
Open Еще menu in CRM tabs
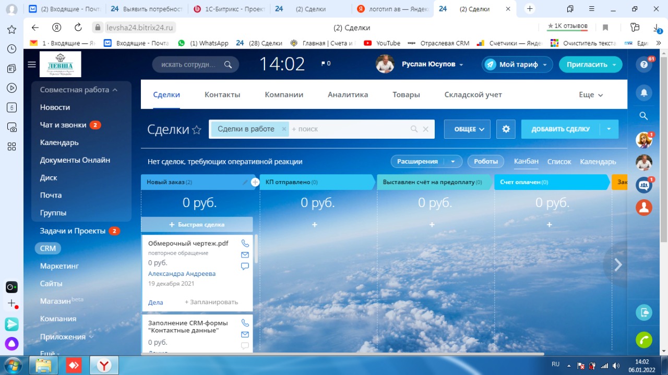pyautogui.click(x=591, y=94)
